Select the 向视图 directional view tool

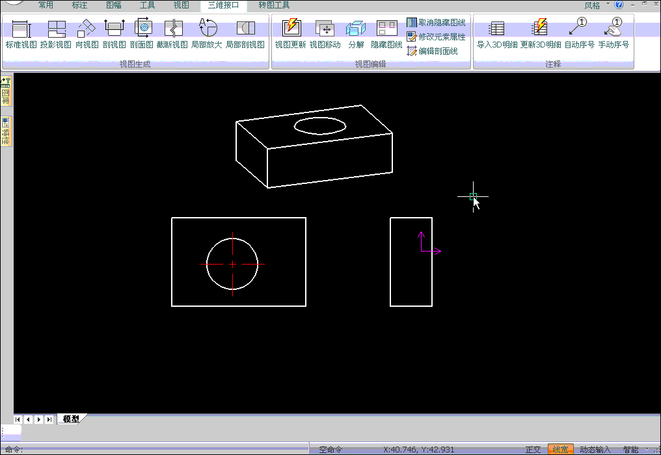pos(87,34)
